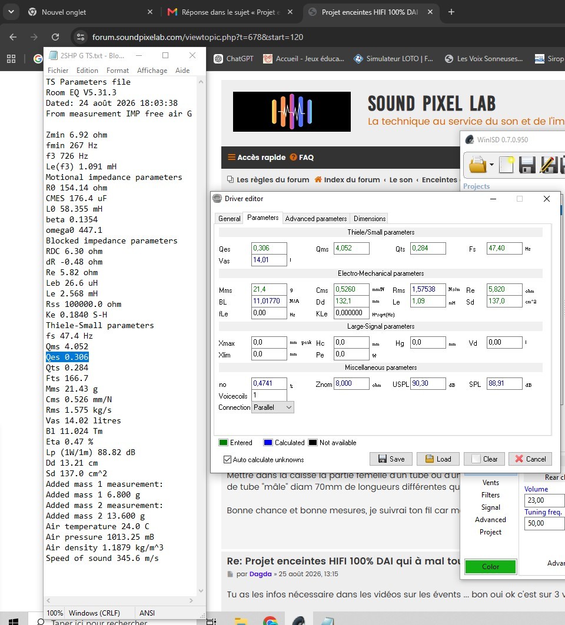Expand the Connection Parallel dropdown
Viewport: 565px width, 625px height.
[272, 407]
